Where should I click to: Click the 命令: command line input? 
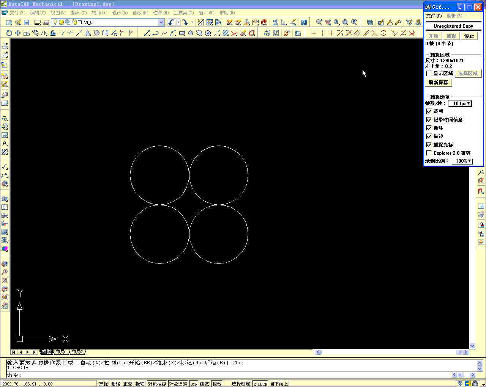[x=228, y=375]
